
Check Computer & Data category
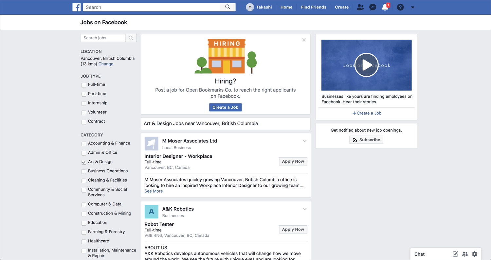click(84, 204)
